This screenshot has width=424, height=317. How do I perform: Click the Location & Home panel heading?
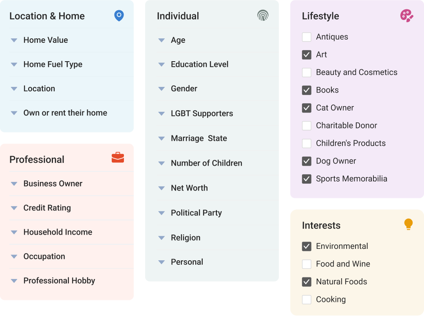(47, 16)
